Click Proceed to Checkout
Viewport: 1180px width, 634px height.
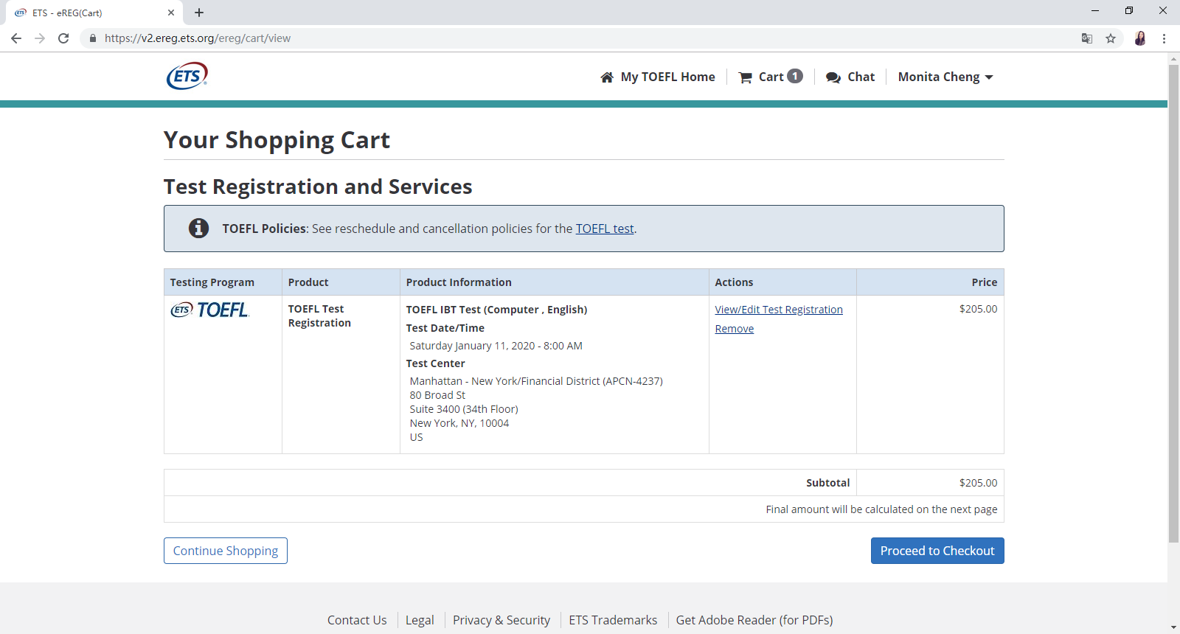click(937, 551)
